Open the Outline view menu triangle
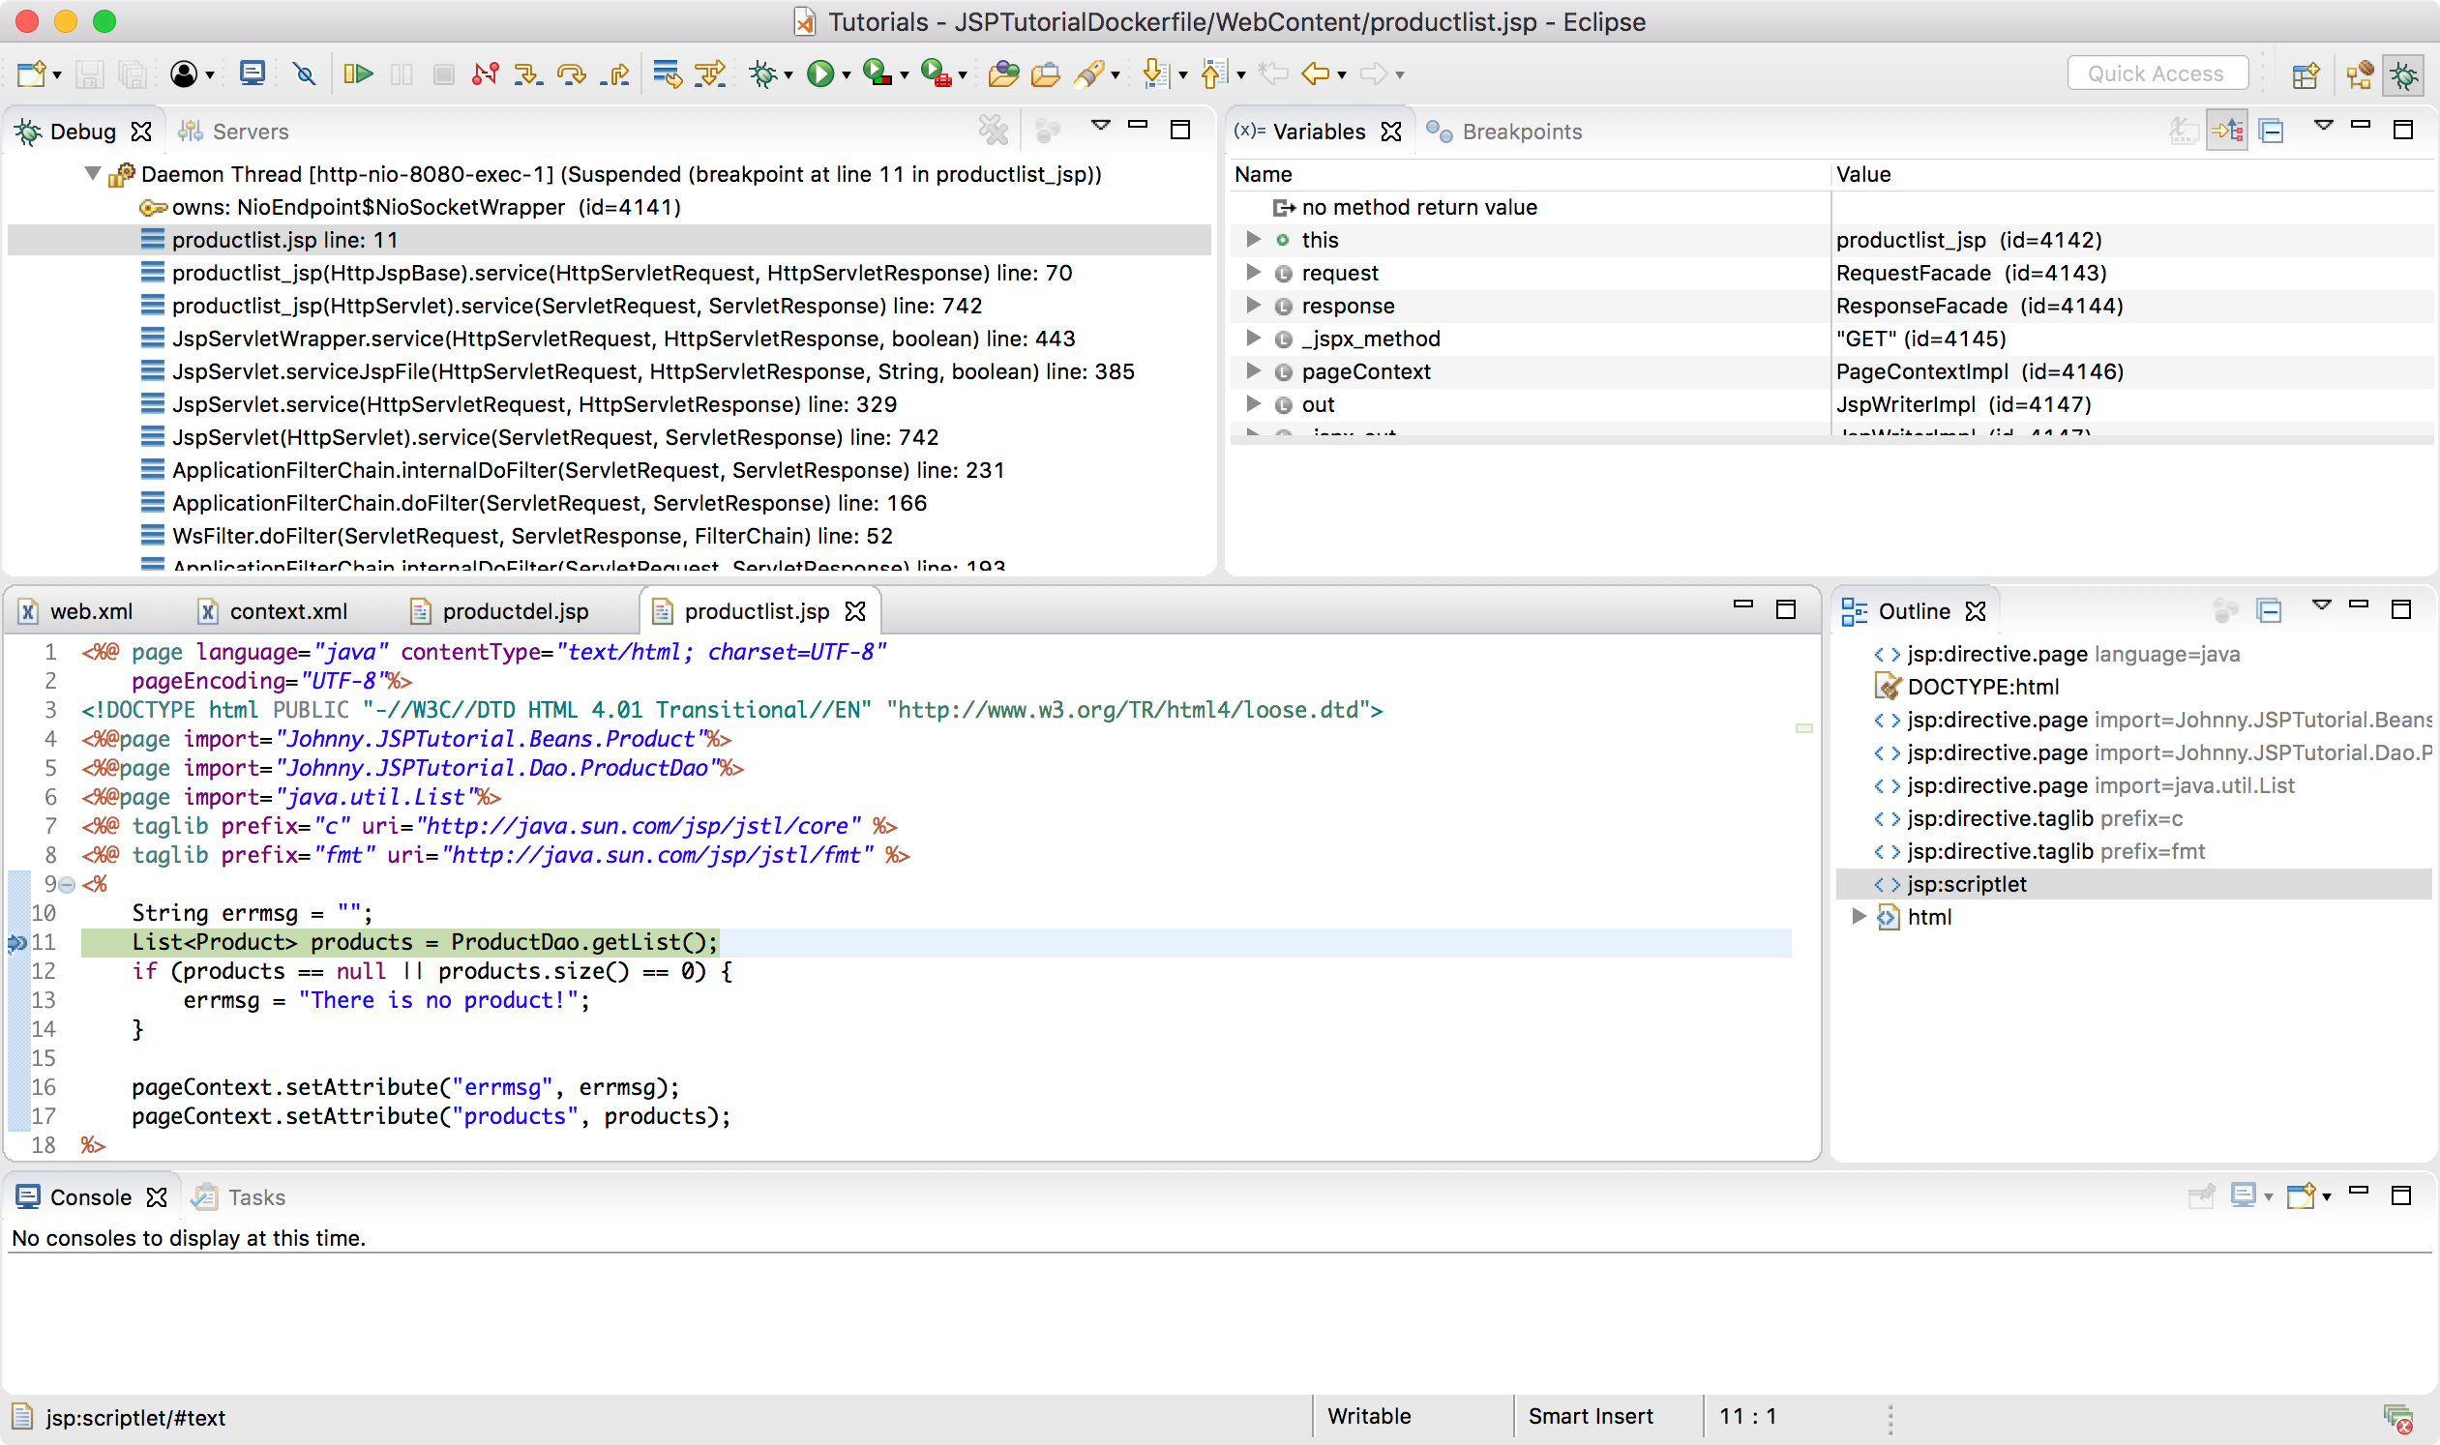This screenshot has width=2440, height=1445. (x=2322, y=605)
